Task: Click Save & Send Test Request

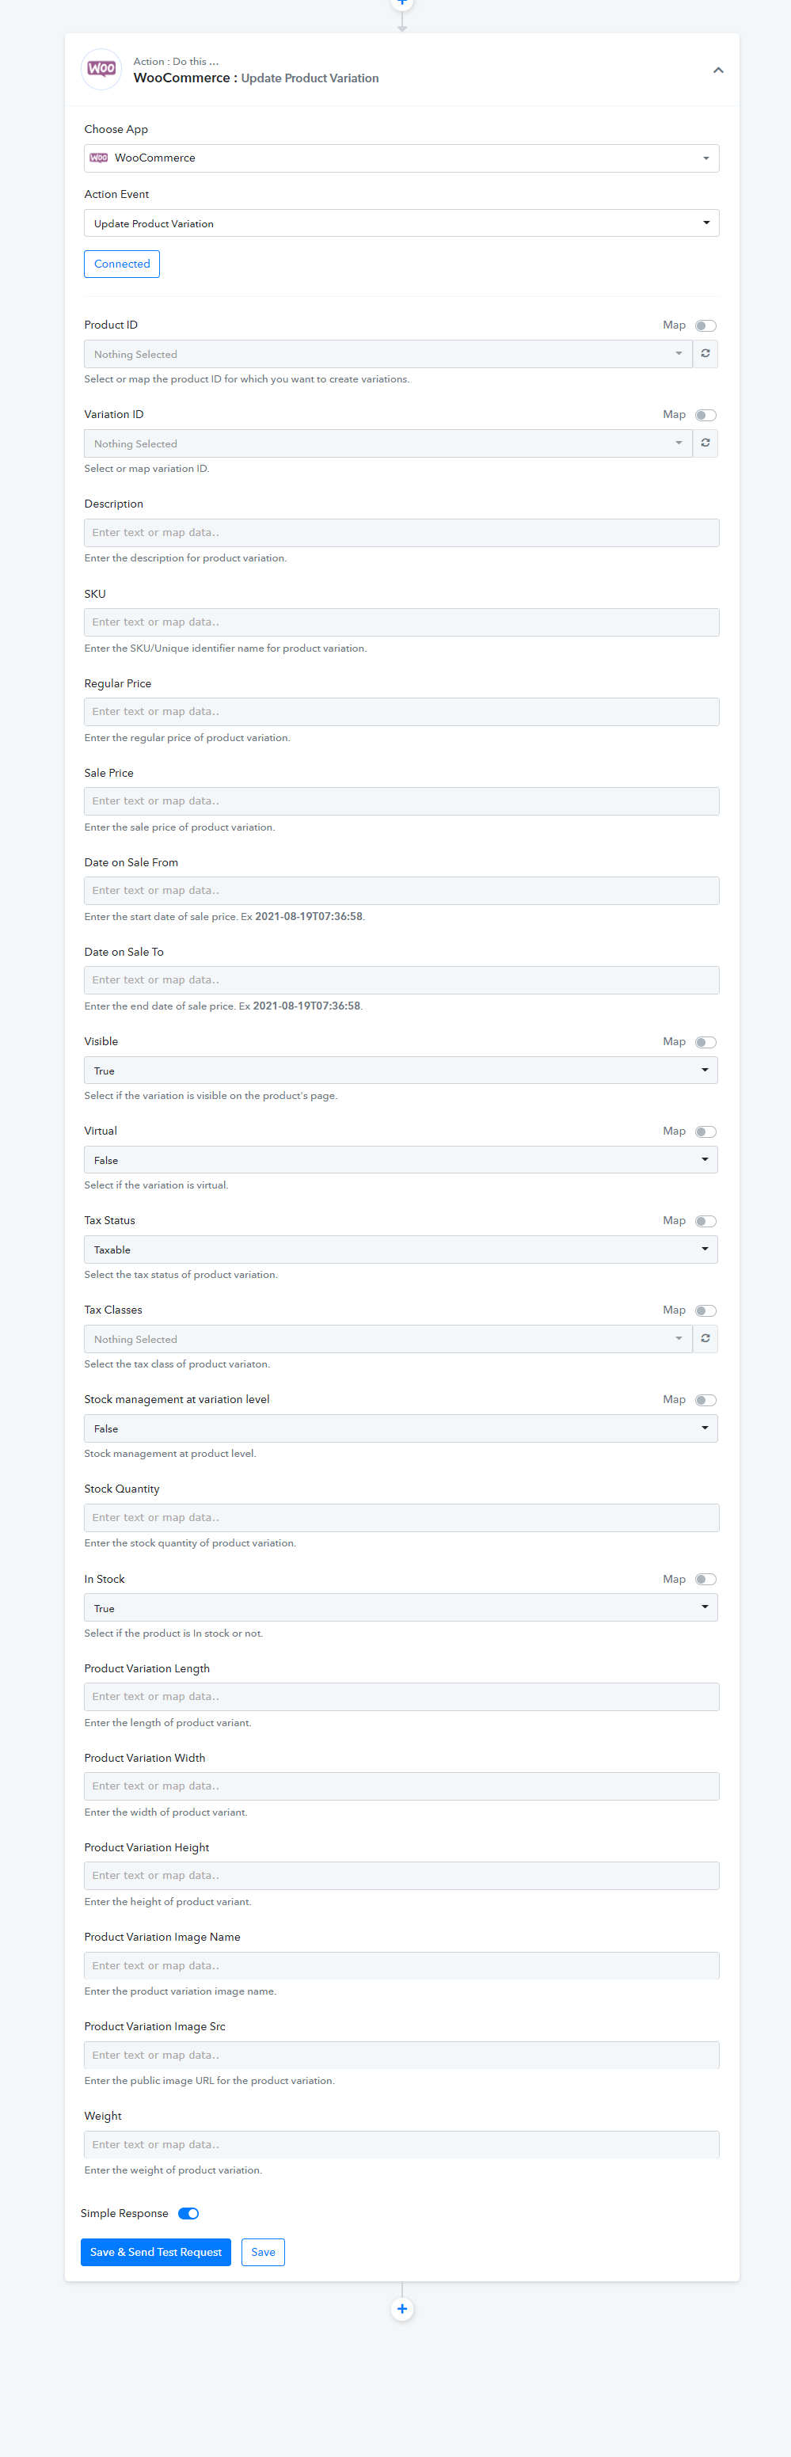Action: pyautogui.click(x=155, y=2252)
